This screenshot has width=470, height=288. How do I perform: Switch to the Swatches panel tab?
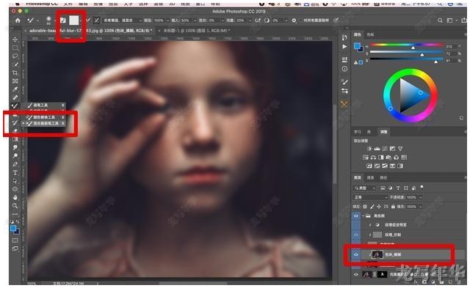(x=370, y=34)
